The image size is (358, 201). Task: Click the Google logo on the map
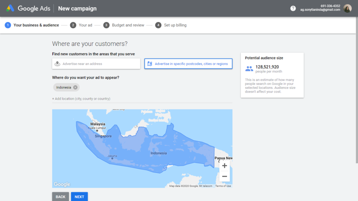(x=62, y=184)
